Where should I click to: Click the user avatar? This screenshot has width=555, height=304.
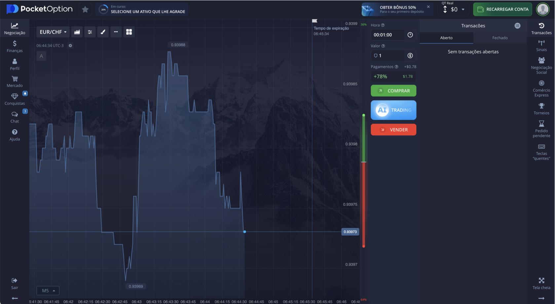(543, 9)
